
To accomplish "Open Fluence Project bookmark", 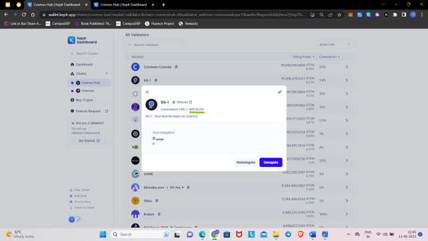I will 159,24.
